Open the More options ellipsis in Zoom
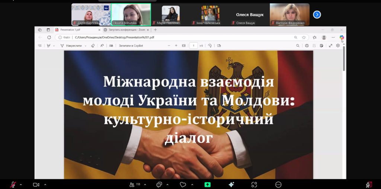Viewport: 381px width, 189px height. [278, 185]
